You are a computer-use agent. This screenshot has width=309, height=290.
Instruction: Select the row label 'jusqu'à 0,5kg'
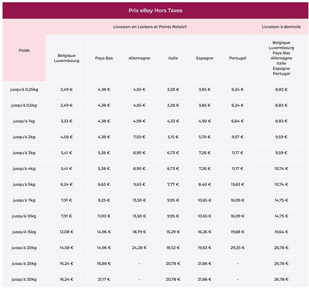click(24, 106)
